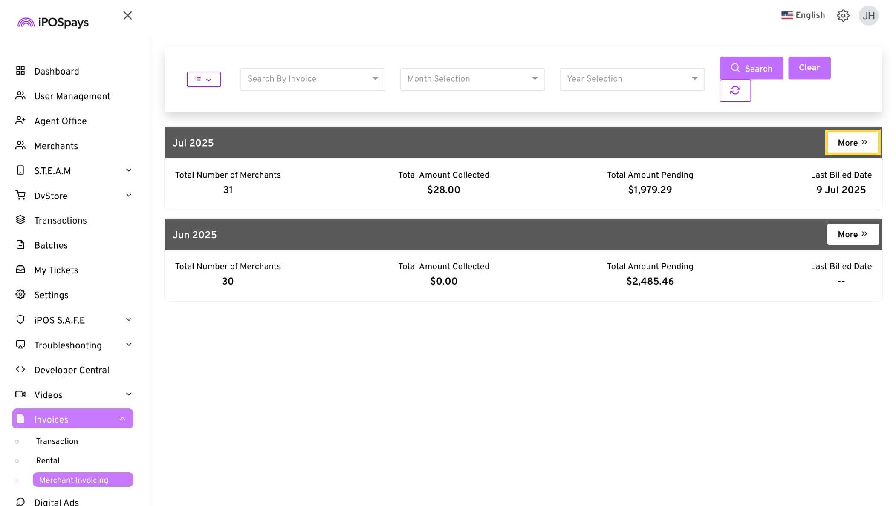Open My Tickets in sidebar

[x=56, y=270]
